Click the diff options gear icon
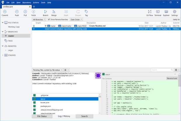Viewport: 181px width, 121px height. [176, 70]
